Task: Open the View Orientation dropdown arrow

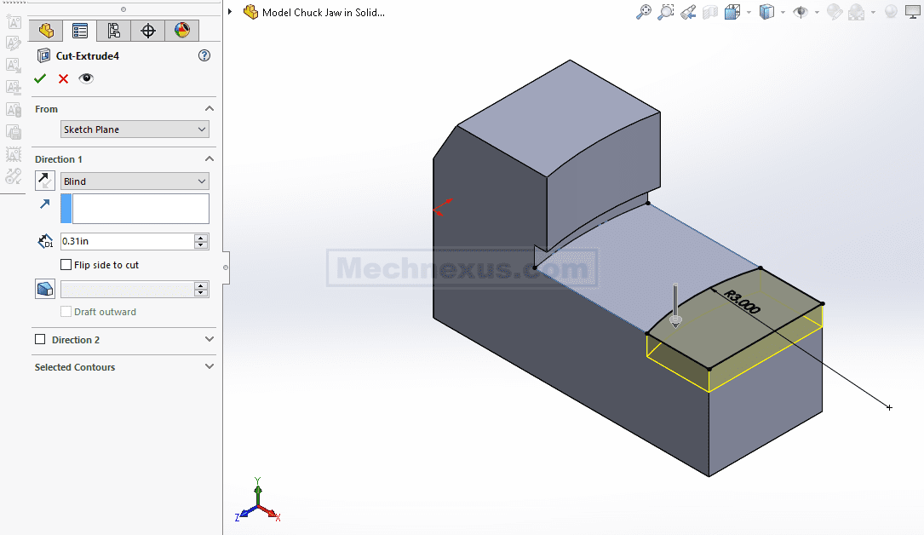Action: click(x=749, y=12)
